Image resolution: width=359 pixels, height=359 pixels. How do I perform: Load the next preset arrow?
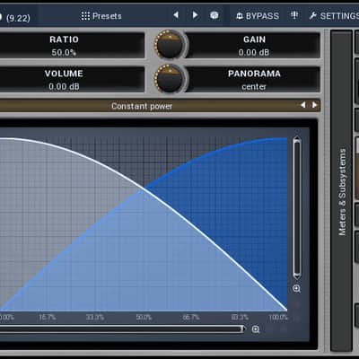coord(195,14)
